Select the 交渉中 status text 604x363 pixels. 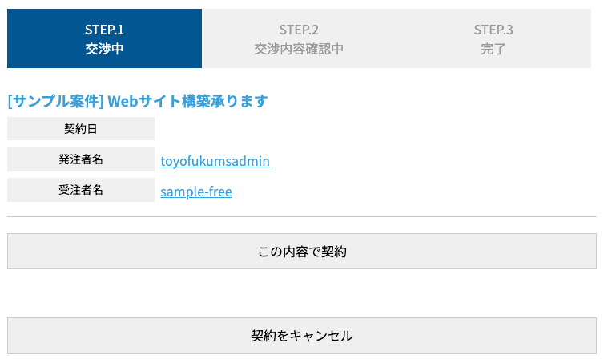point(104,48)
